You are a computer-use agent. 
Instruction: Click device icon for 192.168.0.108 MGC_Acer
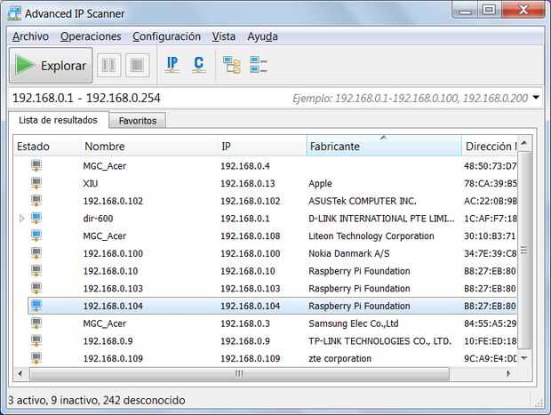point(36,235)
